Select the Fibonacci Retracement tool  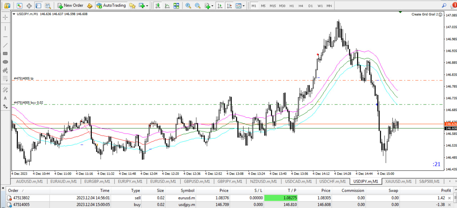(5, 79)
